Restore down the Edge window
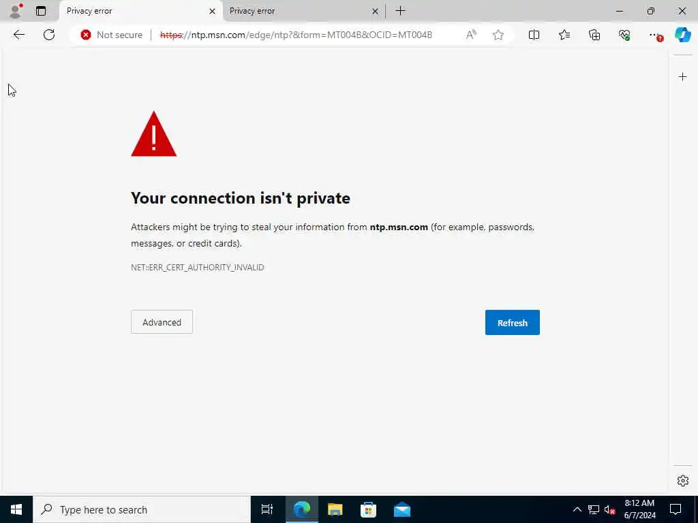This screenshot has width=698, height=523. coord(650,11)
